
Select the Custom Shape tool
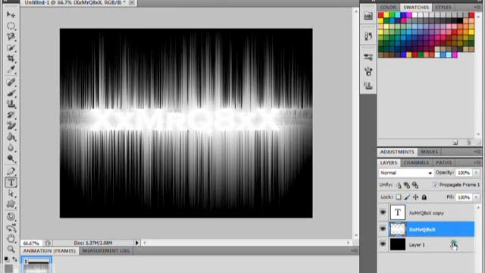[11, 204]
